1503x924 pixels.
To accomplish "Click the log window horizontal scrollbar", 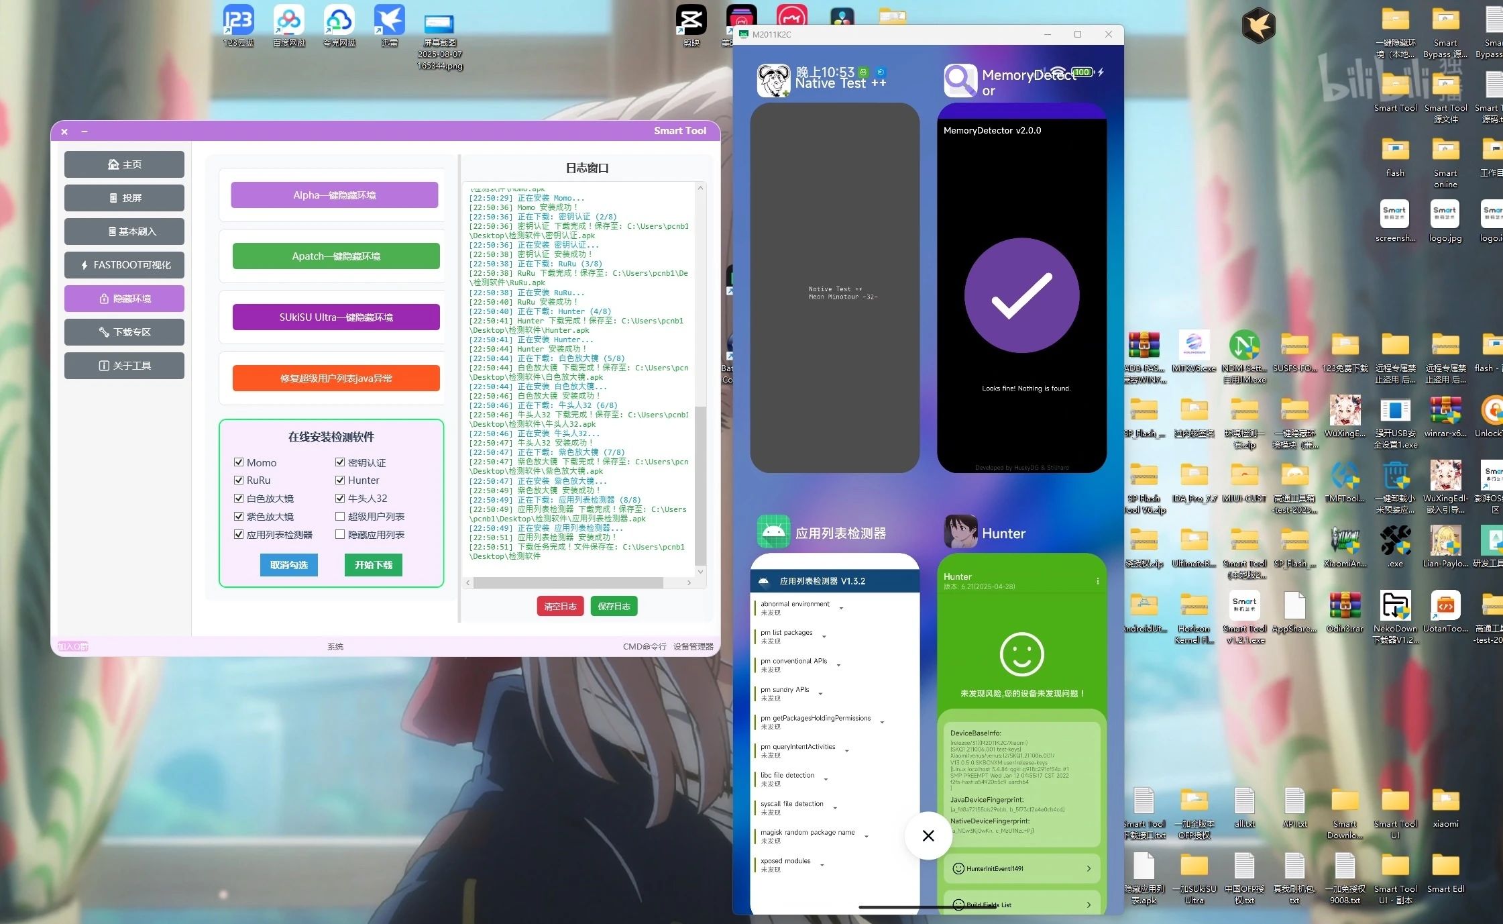I will coord(569,582).
